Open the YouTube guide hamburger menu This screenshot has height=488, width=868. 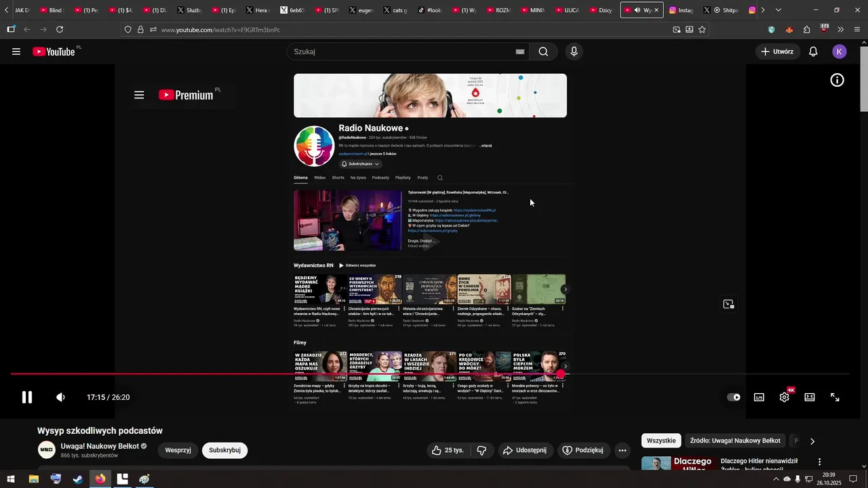16,52
